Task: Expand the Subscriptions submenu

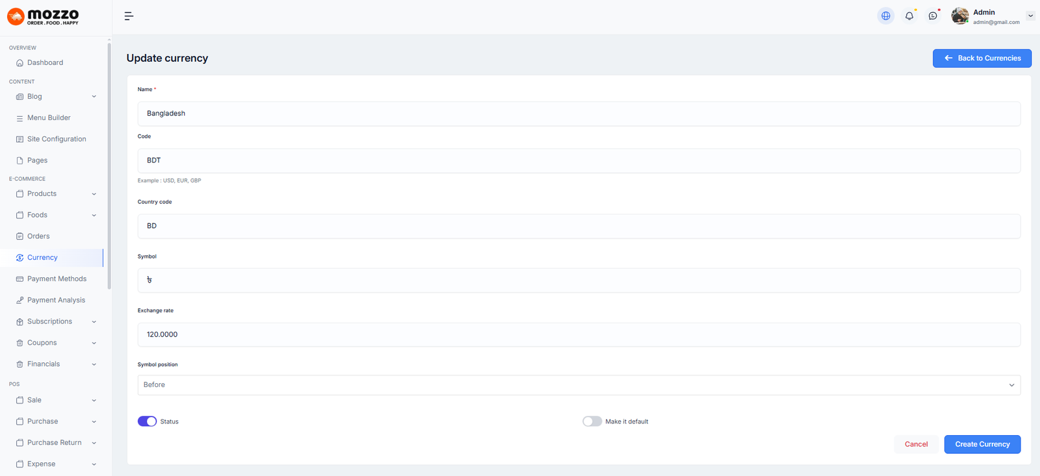Action: pos(94,322)
